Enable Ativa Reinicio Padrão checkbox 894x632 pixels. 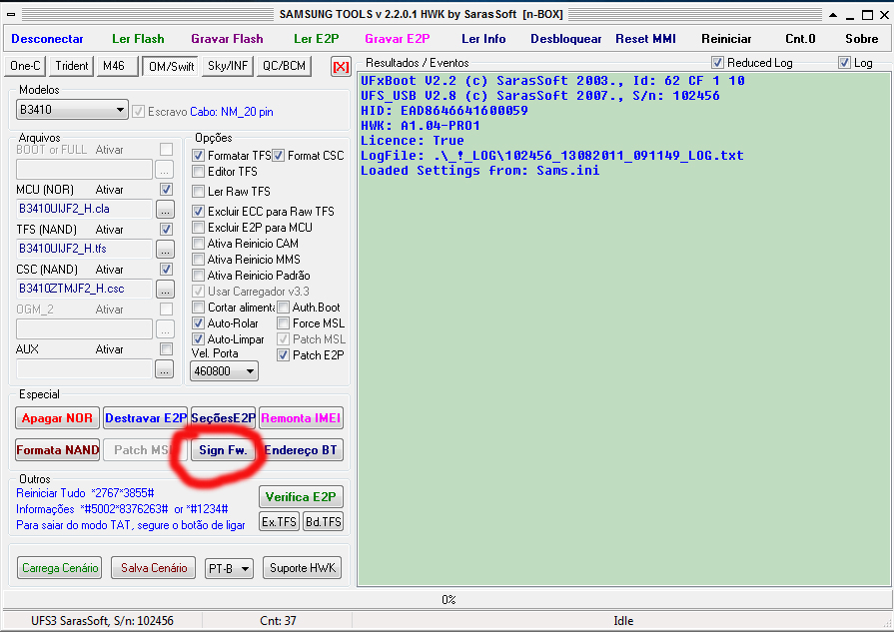tap(199, 276)
